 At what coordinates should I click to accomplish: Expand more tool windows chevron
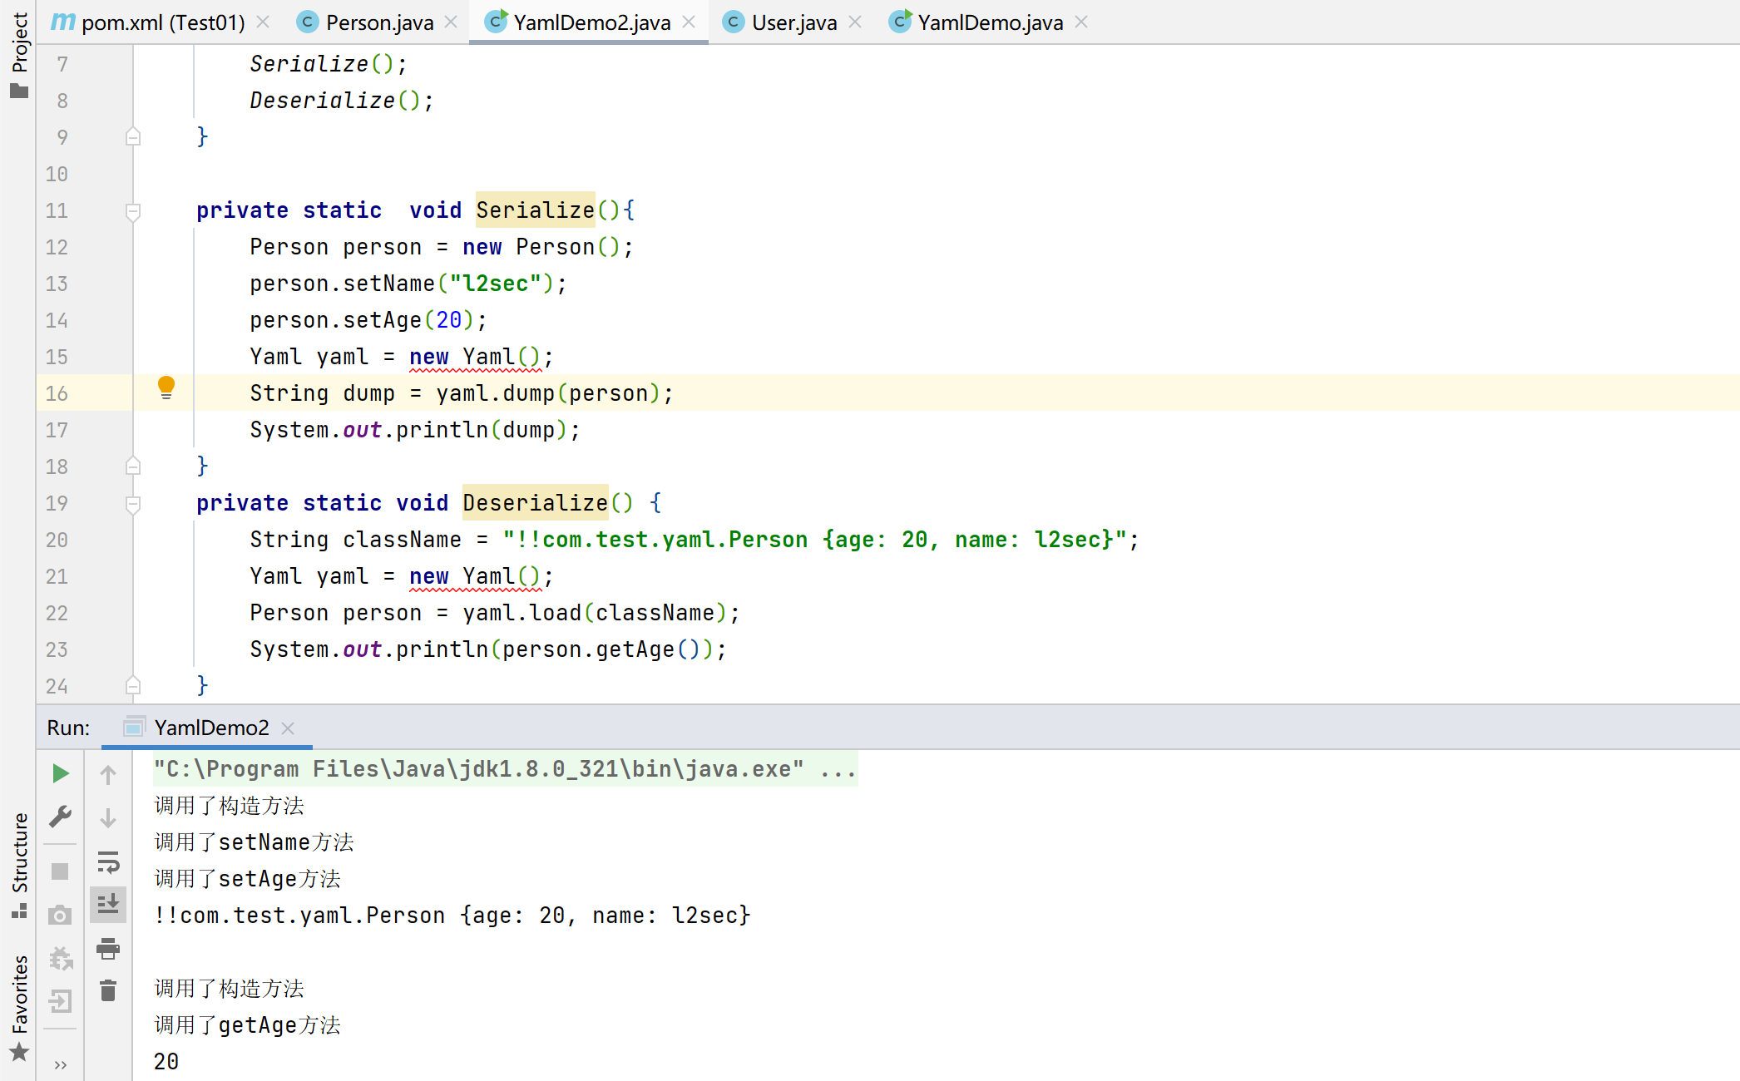(60, 1065)
